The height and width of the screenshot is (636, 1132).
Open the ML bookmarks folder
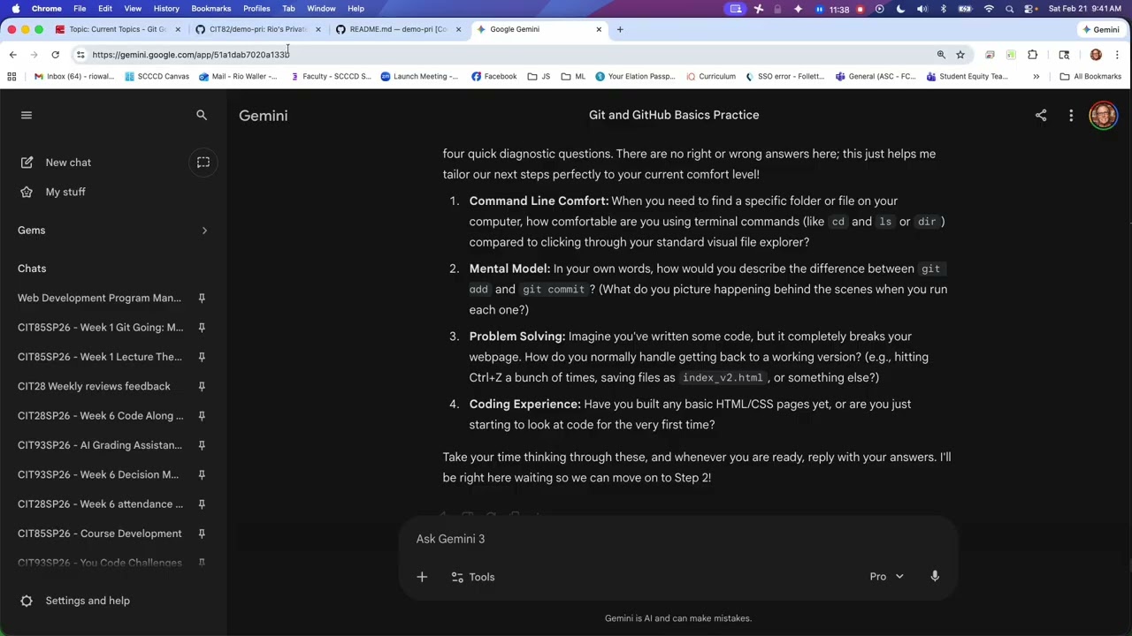point(574,77)
